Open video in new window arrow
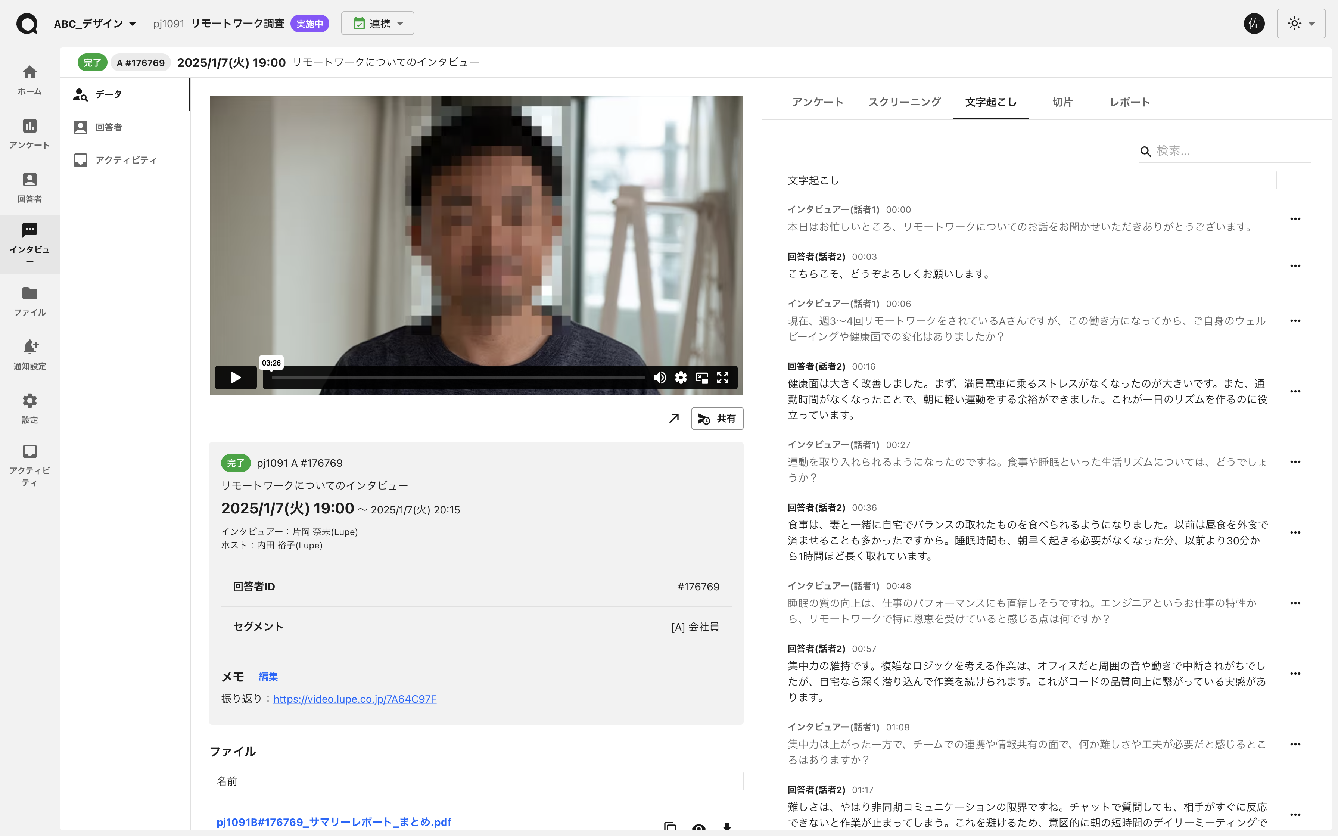 pos(674,419)
